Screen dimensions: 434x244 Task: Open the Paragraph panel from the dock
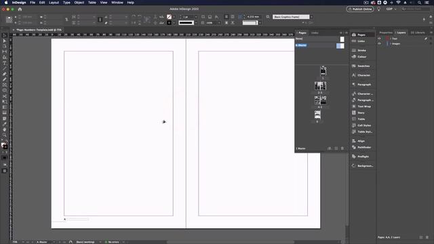click(x=361, y=85)
